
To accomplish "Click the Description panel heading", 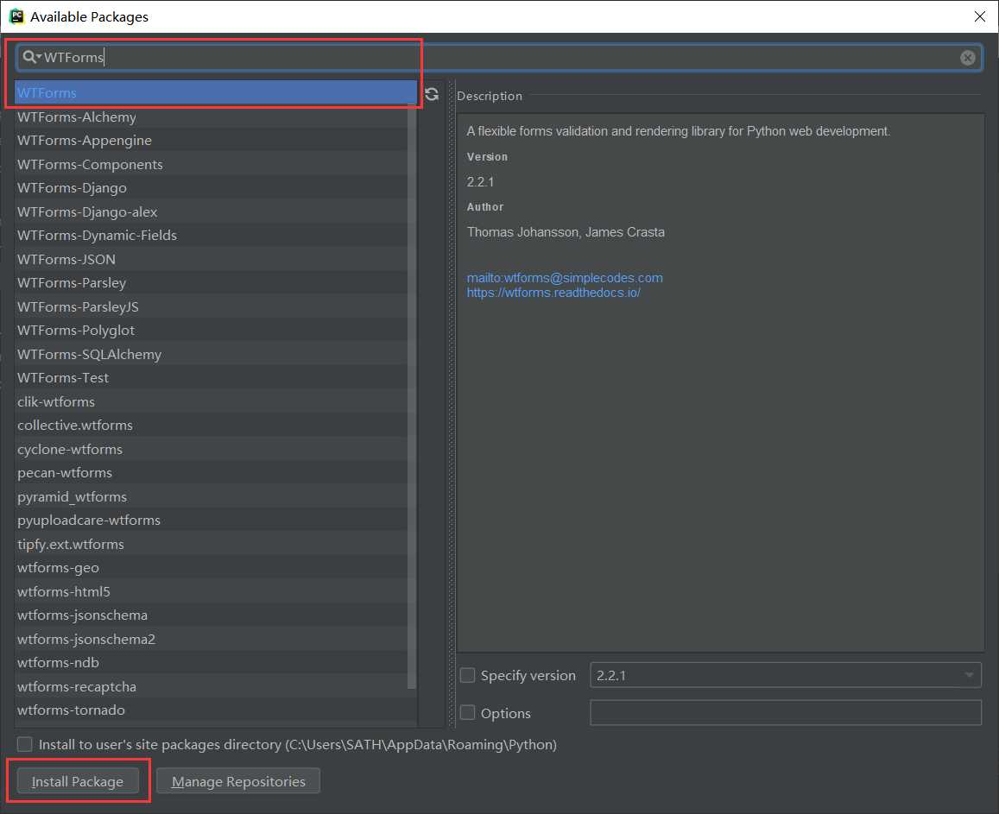I will click(490, 96).
